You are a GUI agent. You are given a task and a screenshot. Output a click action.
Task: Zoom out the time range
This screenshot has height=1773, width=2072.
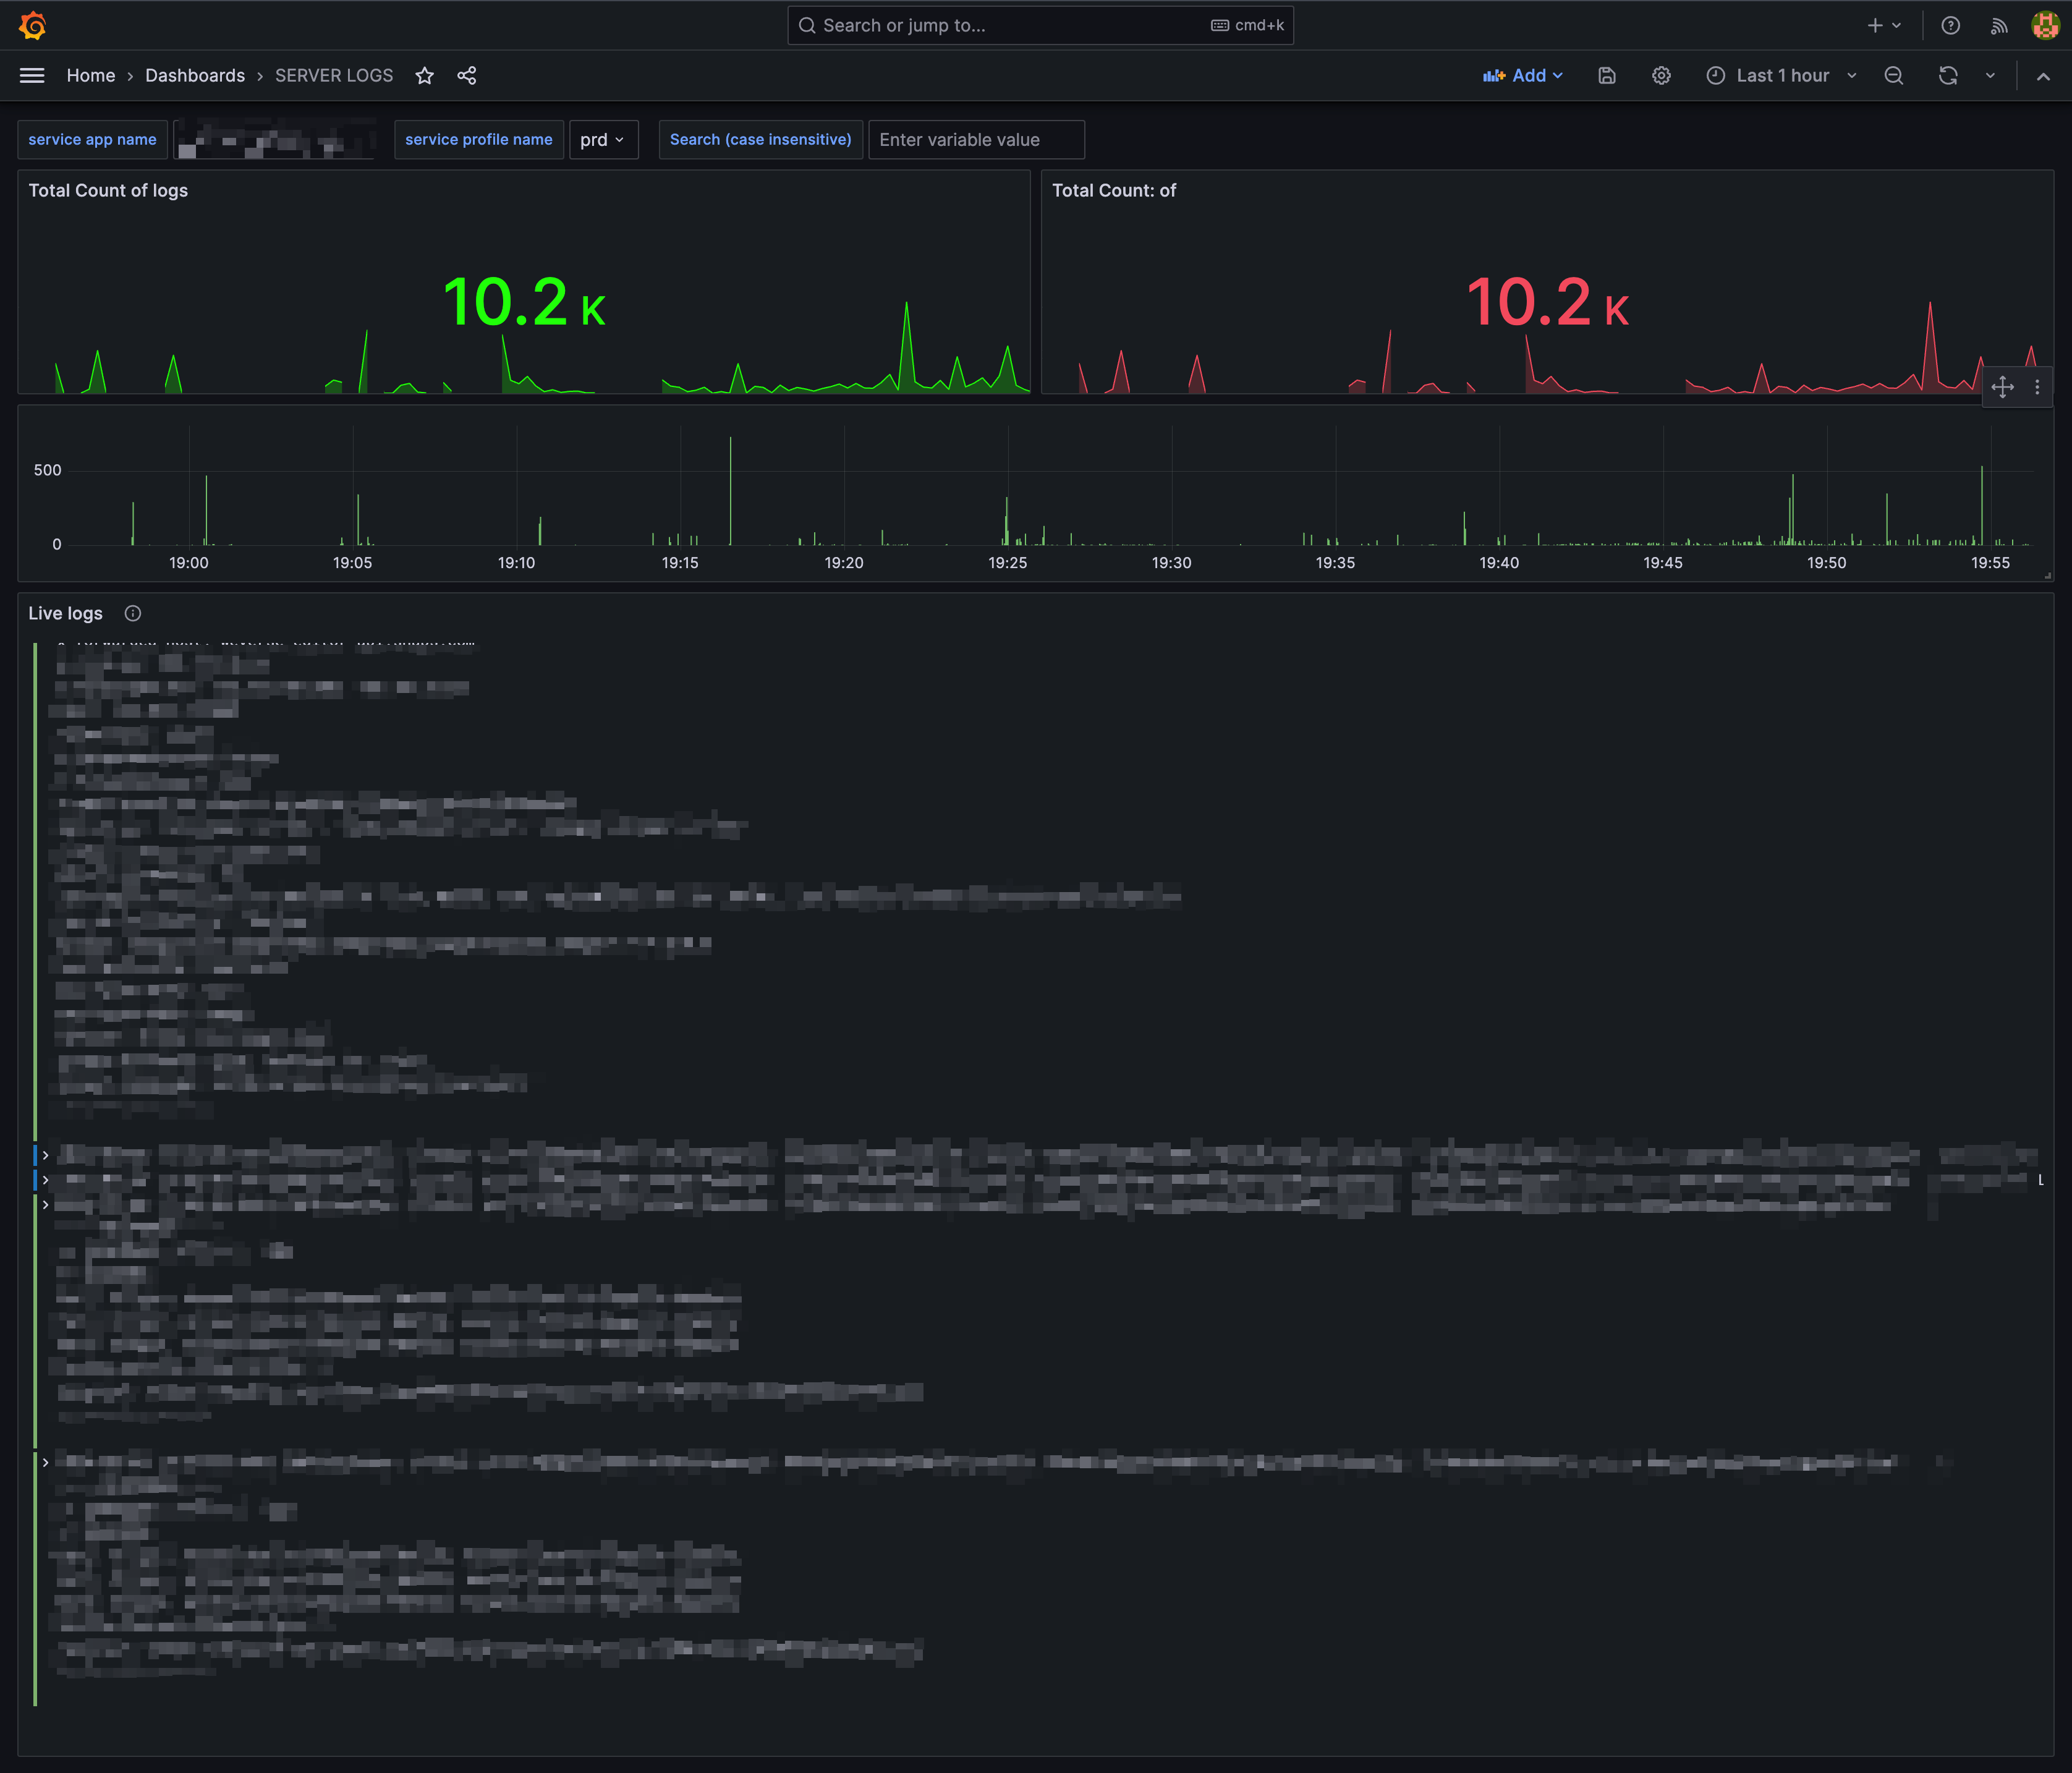(x=1893, y=76)
